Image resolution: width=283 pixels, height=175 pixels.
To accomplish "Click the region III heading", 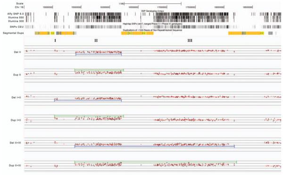I will [190, 41].
